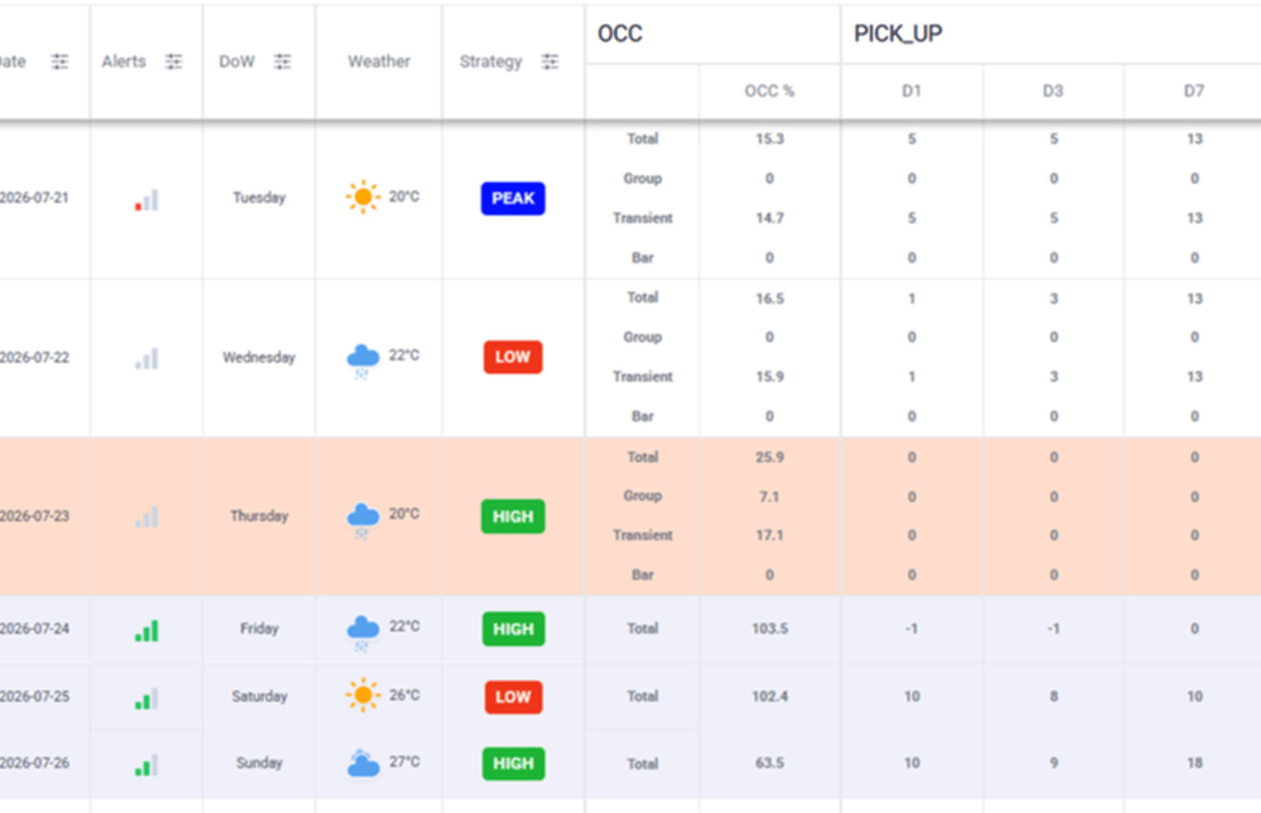Click the alert signal icon for Thursday
1261x813 pixels.
pyautogui.click(x=147, y=518)
